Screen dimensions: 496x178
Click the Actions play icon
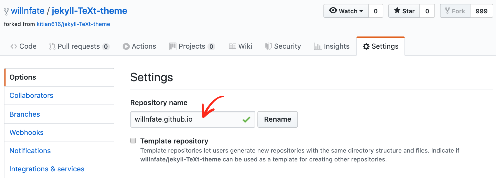[x=126, y=46]
